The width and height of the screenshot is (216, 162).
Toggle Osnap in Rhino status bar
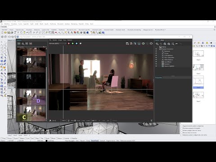coord(88,141)
